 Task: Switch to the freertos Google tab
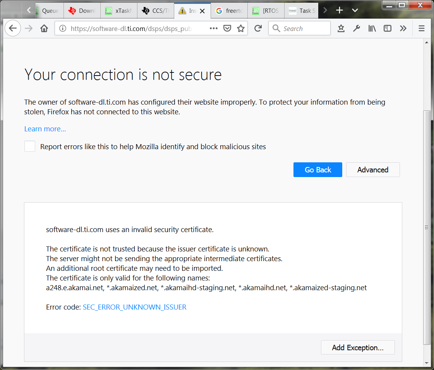click(229, 11)
